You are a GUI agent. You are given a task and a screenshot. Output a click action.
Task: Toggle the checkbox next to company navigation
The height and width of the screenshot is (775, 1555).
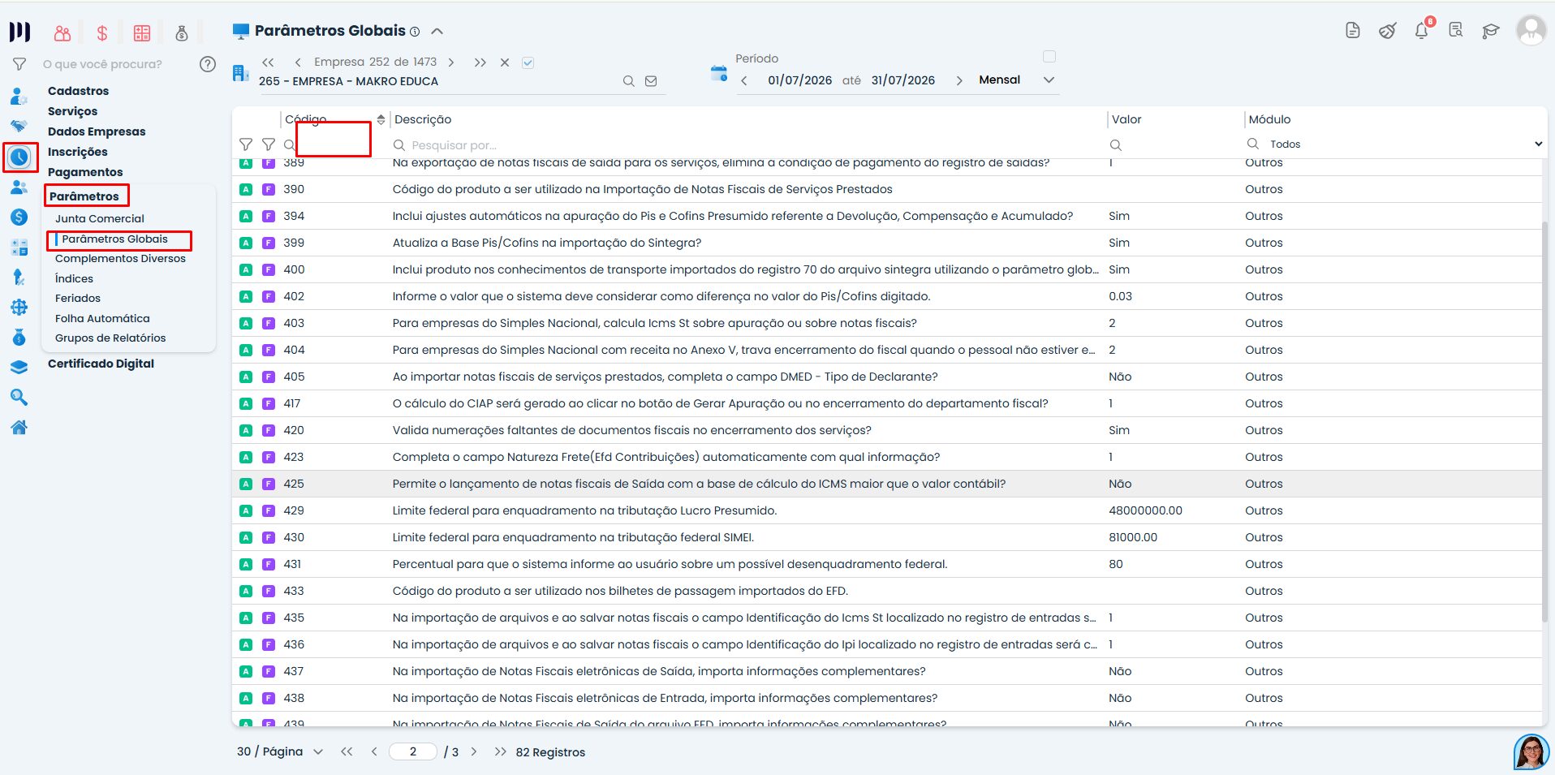[528, 62]
